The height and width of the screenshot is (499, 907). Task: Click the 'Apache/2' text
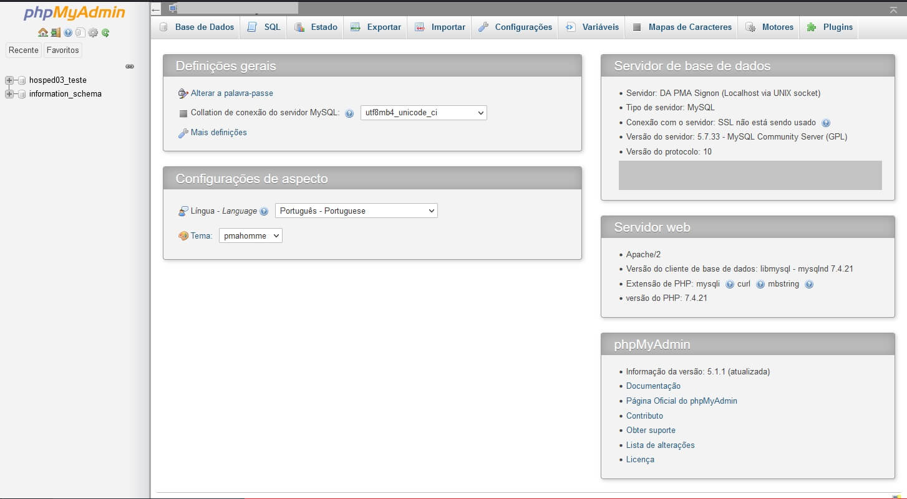pos(643,255)
